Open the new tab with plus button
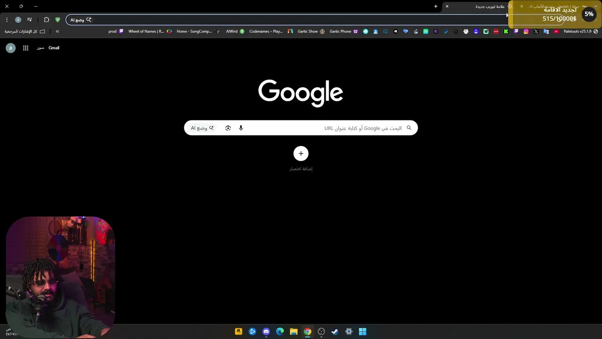602x339 pixels. point(436,7)
